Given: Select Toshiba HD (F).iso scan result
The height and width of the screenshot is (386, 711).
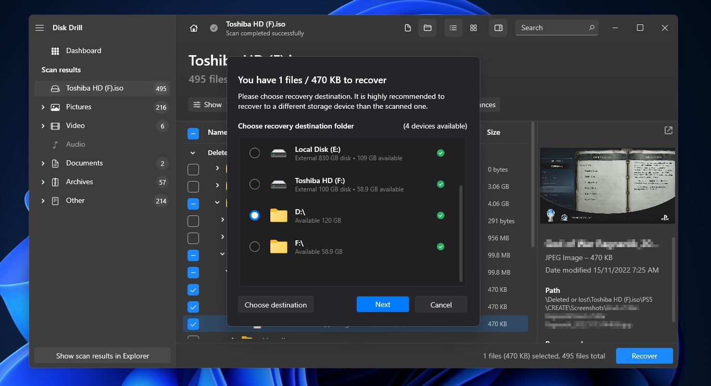Looking at the screenshot, I should pyautogui.click(x=102, y=88).
